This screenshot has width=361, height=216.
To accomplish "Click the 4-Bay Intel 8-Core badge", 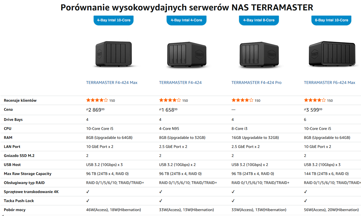I will tap(259, 20).
